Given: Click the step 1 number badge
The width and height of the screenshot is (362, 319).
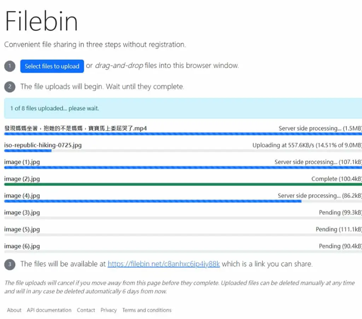Looking at the screenshot, I should (x=10, y=66).
